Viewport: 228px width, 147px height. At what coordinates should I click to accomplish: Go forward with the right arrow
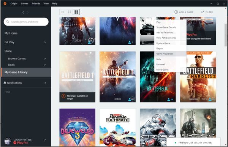click(x=28, y=13)
